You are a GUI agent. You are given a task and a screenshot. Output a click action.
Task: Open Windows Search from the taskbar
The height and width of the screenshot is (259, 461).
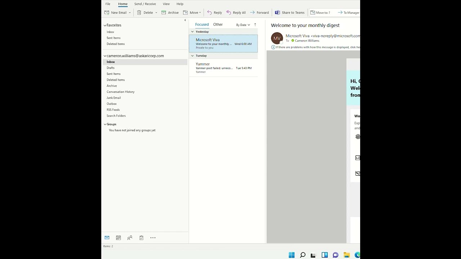303,255
